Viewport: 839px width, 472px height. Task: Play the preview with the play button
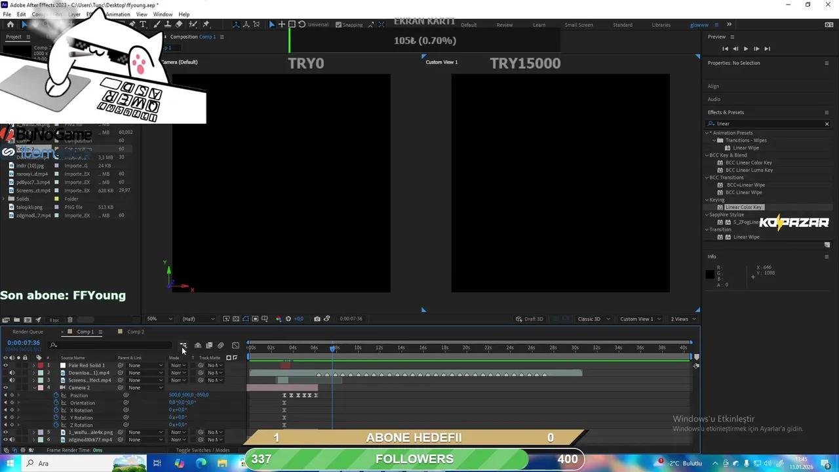point(745,49)
